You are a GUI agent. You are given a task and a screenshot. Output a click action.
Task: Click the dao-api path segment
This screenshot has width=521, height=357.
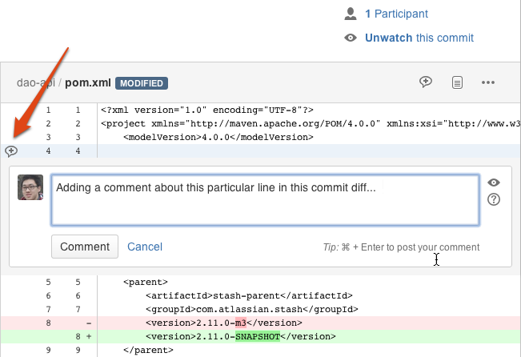click(x=36, y=82)
